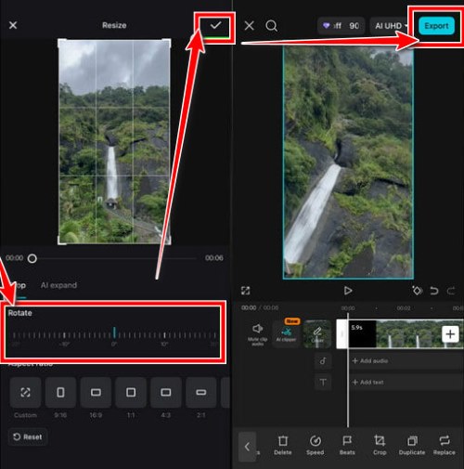
Task: Click the white clip trim handle
Action: pos(342,334)
